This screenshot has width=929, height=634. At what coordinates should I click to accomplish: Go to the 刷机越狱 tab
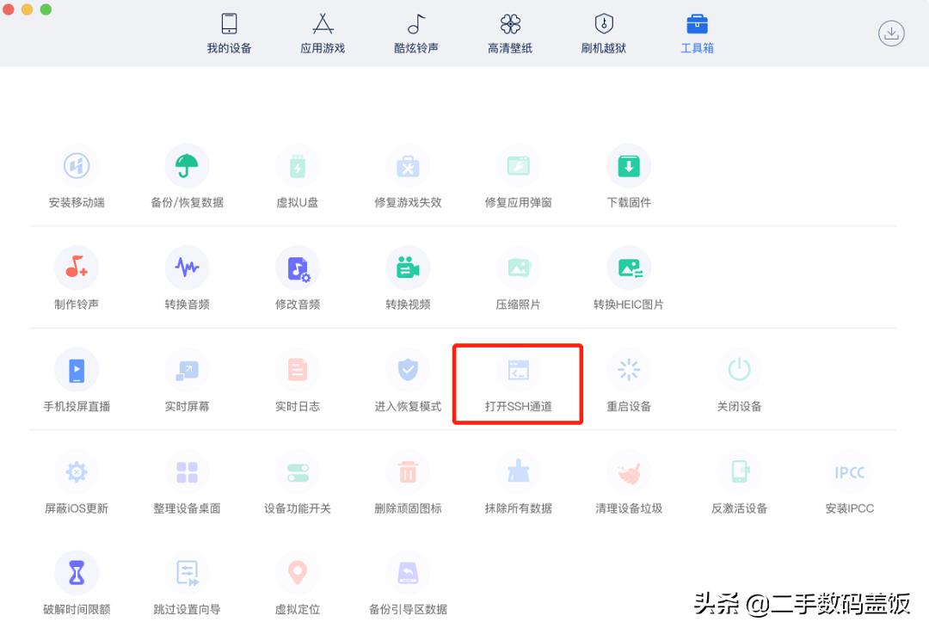pyautogui.click(x=603, y=33)
